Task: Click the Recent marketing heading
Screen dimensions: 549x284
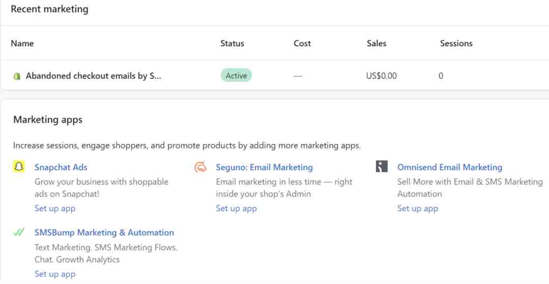Action: click(x=50, y=9)
